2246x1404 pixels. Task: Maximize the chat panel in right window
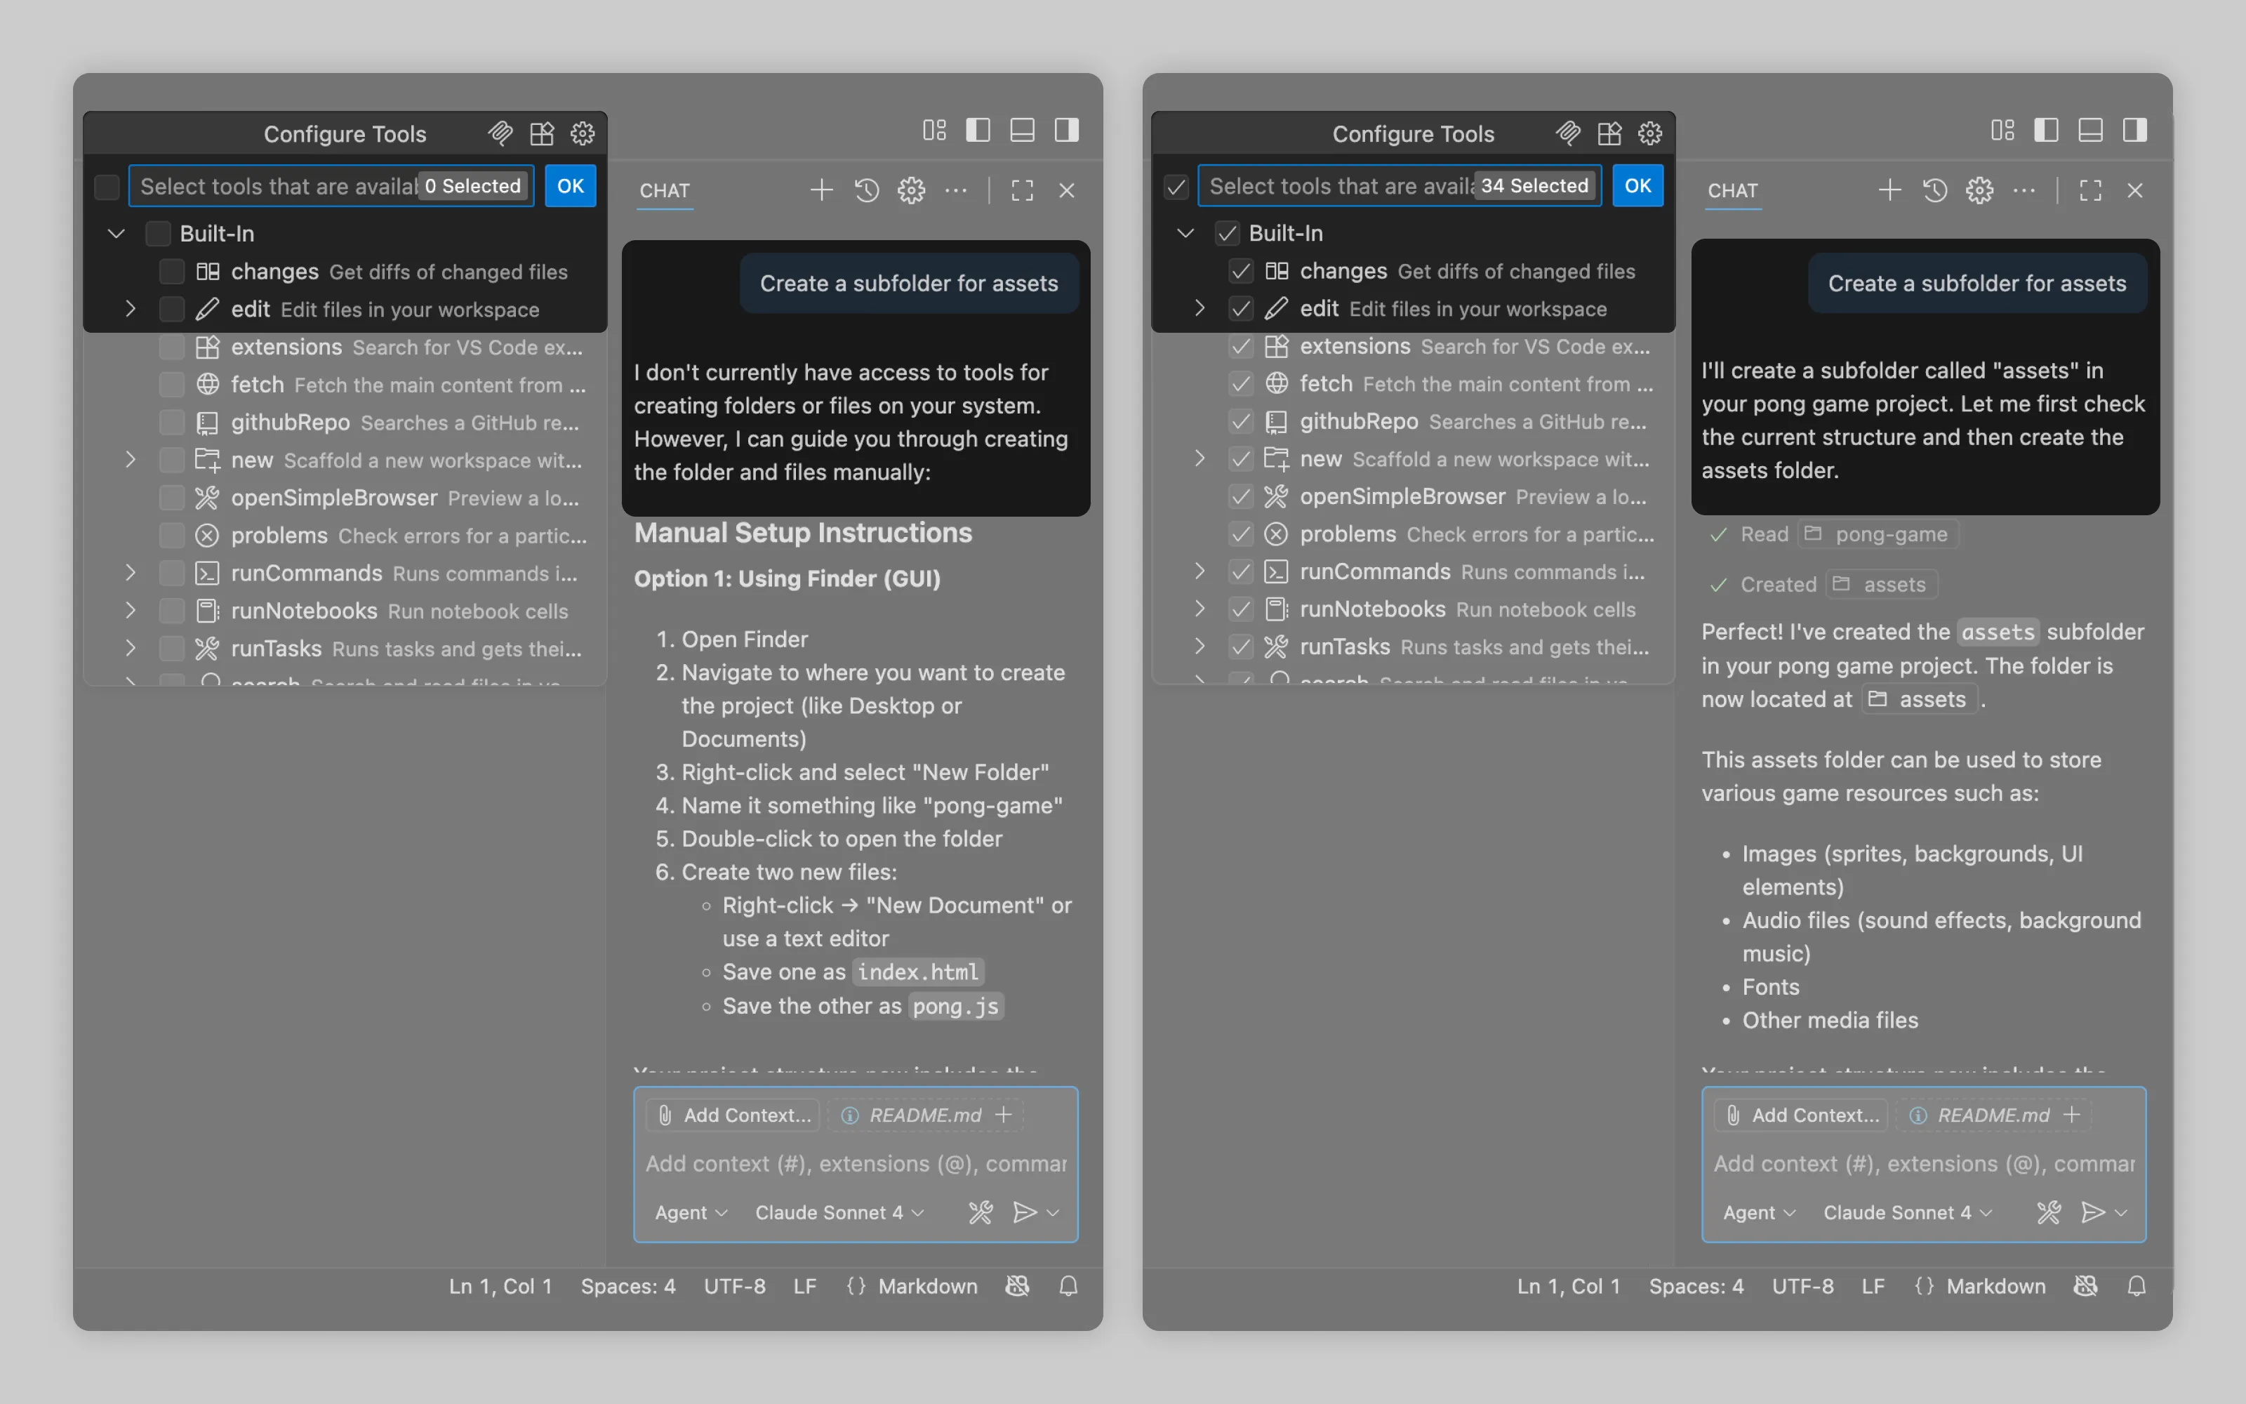pyautogui.click(x=2090, y=190)
